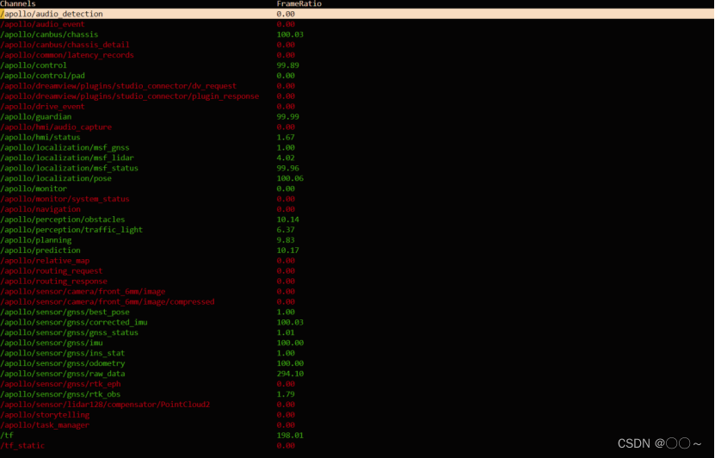Select /apollo/routing_request channel
715x458 pixels.
click(x=52, y=270)
